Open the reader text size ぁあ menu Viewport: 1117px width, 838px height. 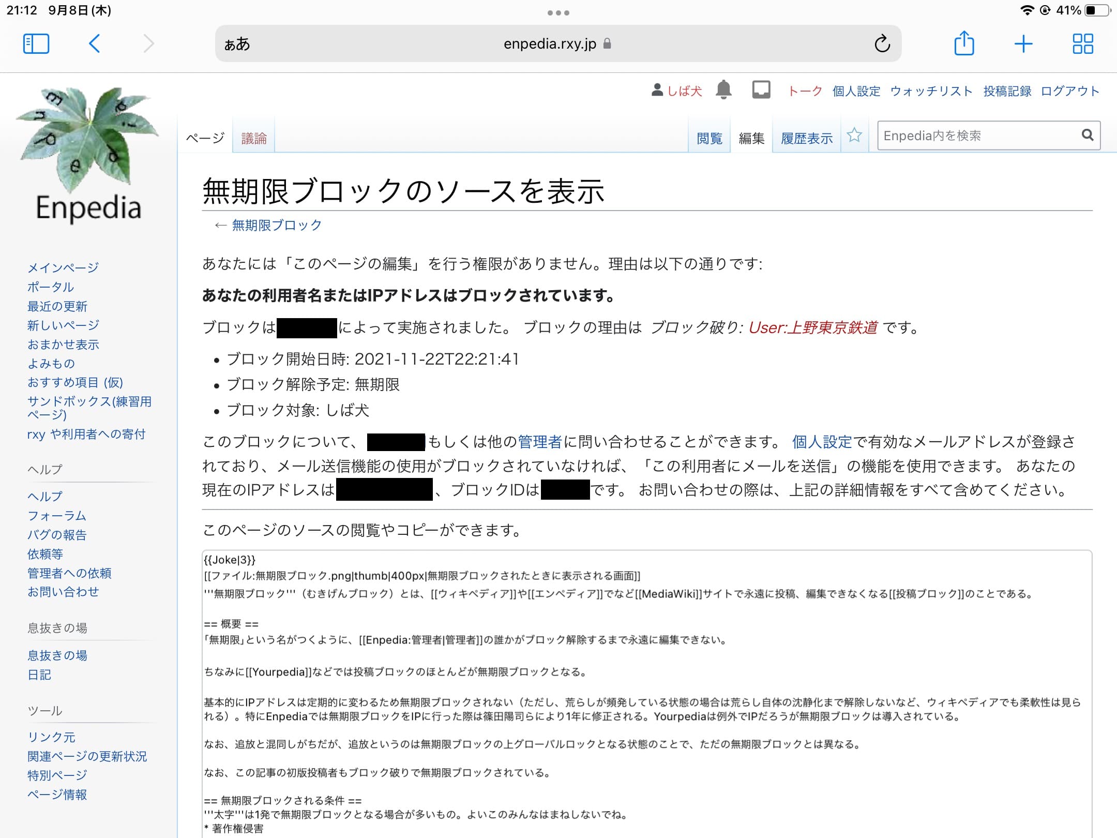tap(237, 44)
